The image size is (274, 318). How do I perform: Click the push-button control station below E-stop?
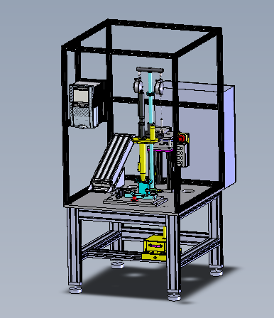(x=182, y=155)
